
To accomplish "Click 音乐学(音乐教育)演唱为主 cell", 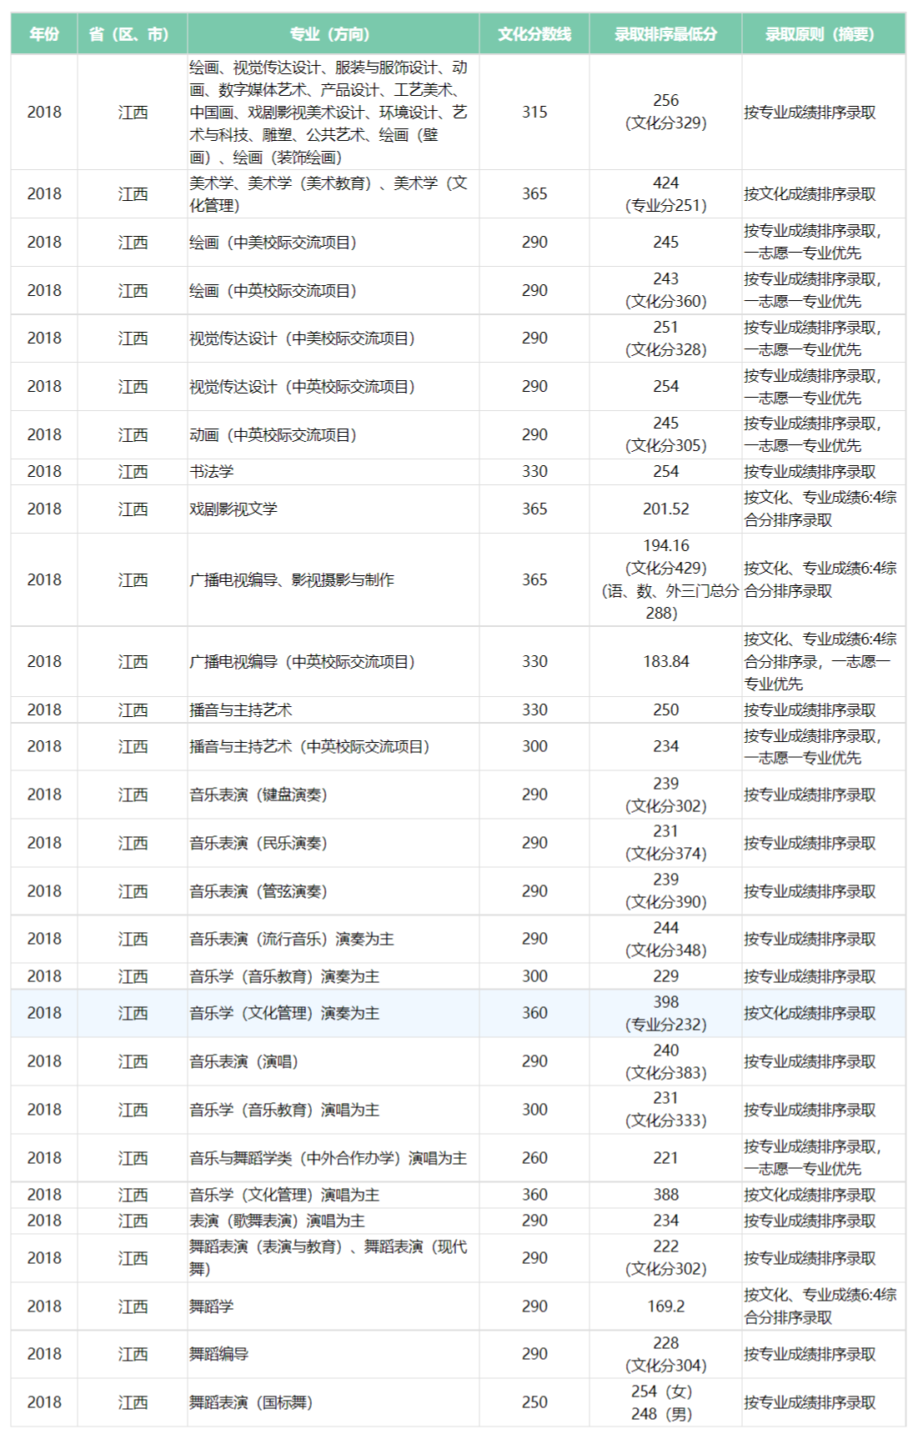I will point(334,1110).
